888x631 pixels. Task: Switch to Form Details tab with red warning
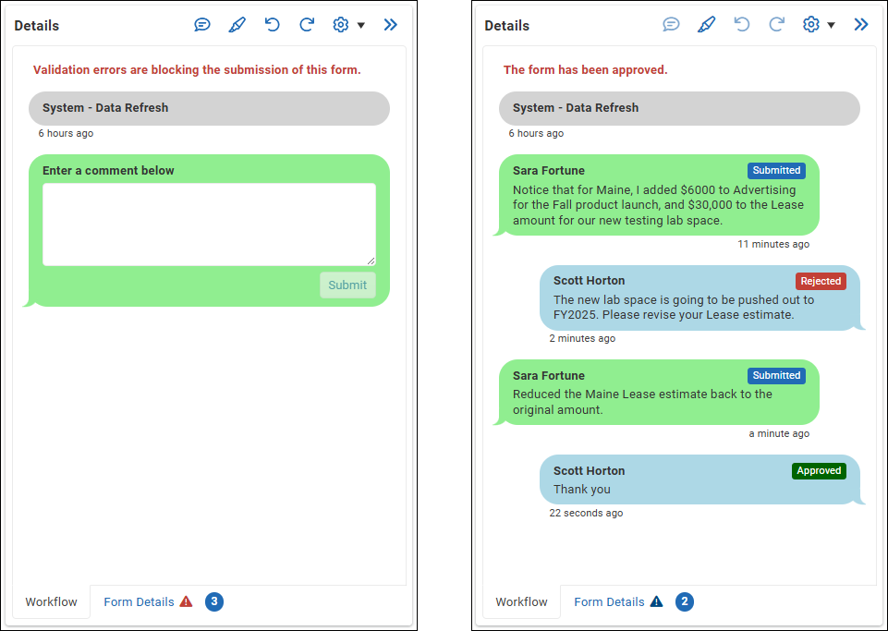pos(147,601)
